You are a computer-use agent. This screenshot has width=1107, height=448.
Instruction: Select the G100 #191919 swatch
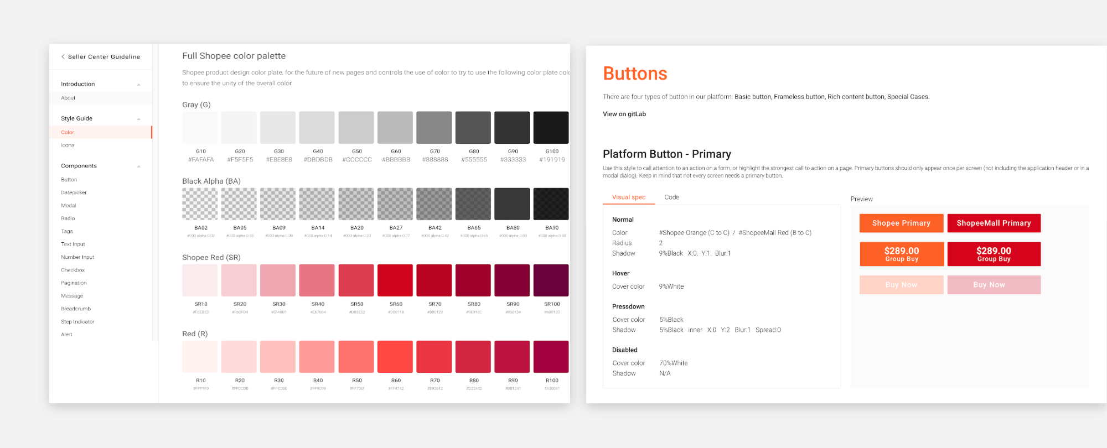point(551,128)
